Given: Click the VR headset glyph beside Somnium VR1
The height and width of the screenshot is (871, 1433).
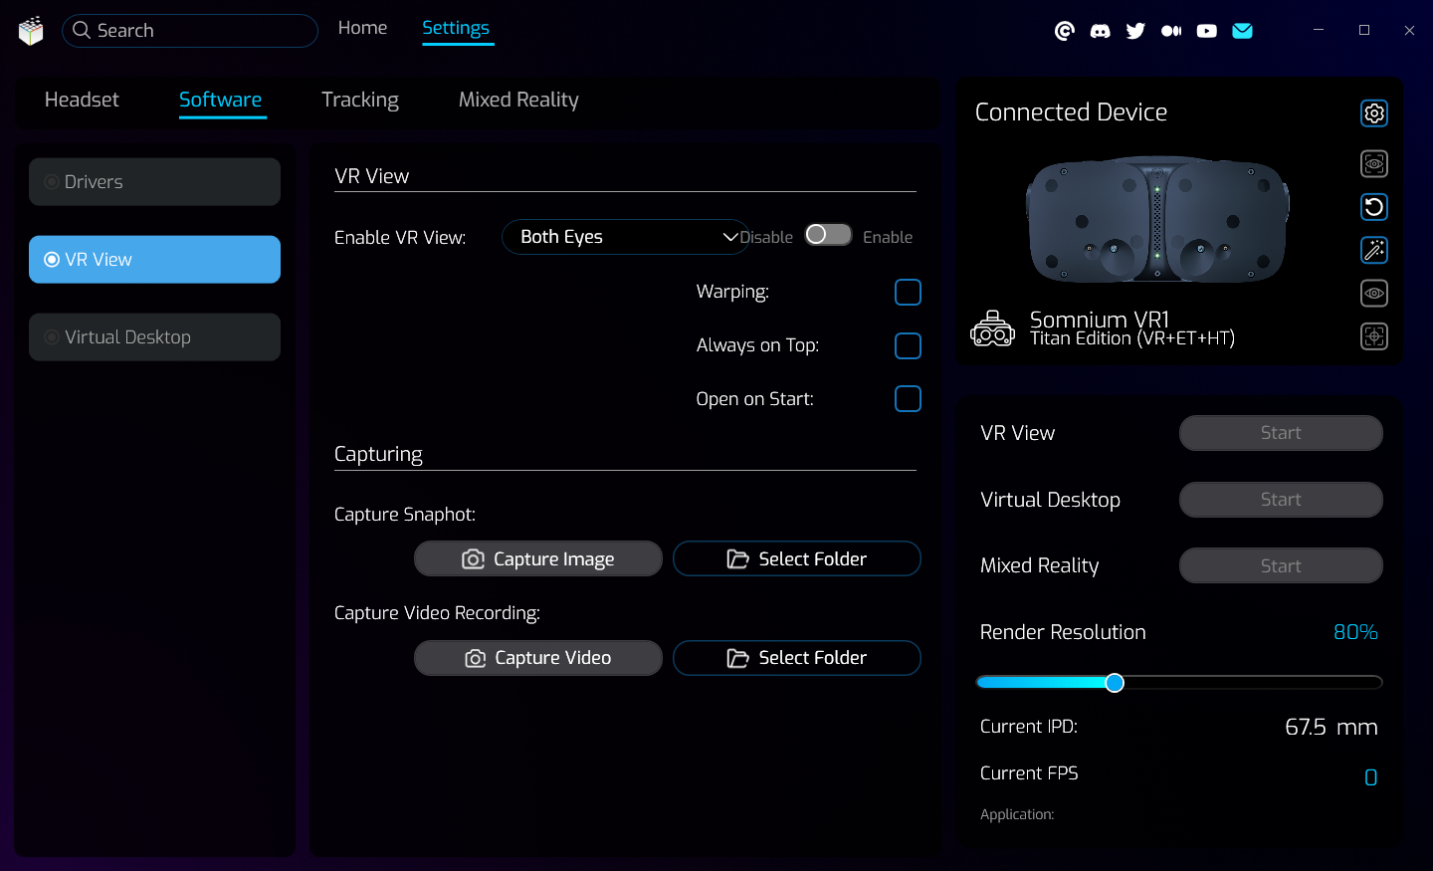Looking at the screenshot, I should tap(993, 328).
